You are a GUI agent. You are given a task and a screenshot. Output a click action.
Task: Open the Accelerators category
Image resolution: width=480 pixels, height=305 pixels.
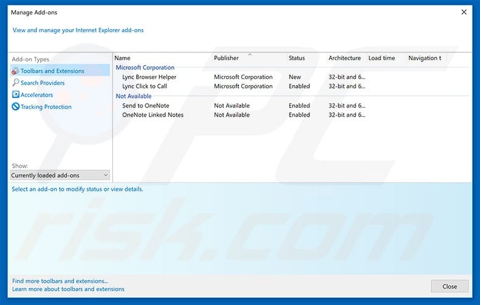[36, 95]
